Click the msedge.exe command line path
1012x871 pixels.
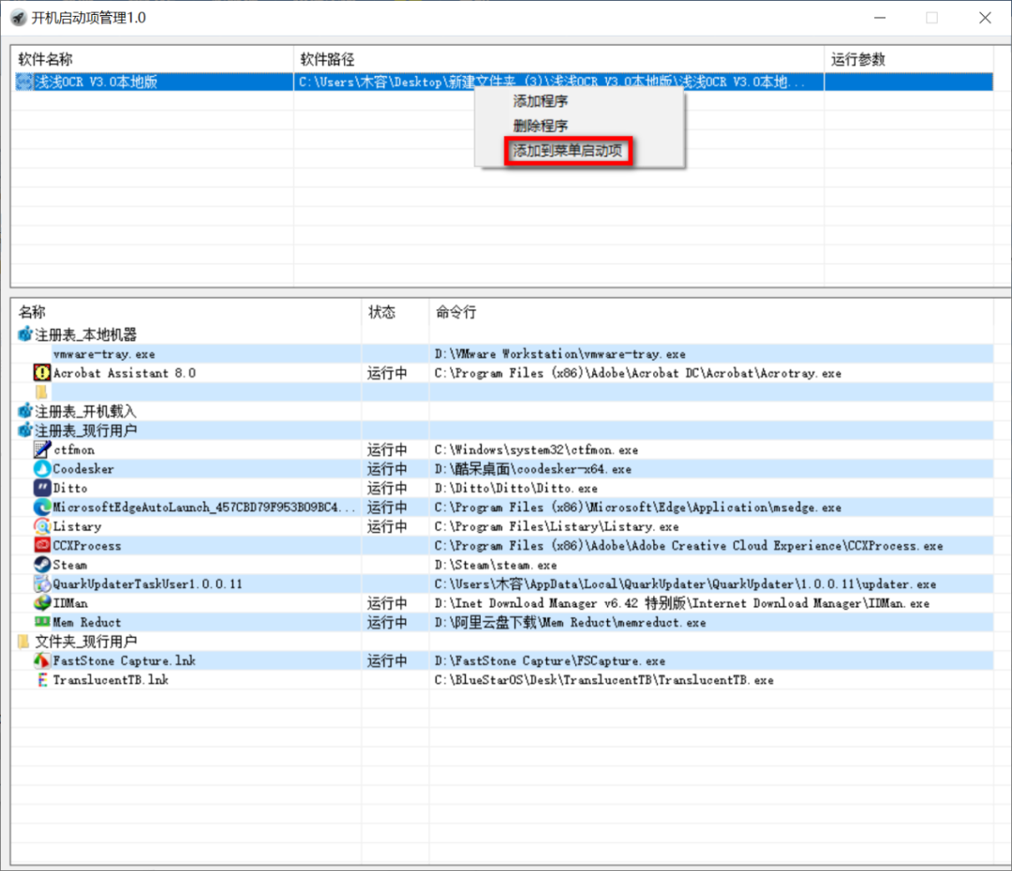(638, 507)
